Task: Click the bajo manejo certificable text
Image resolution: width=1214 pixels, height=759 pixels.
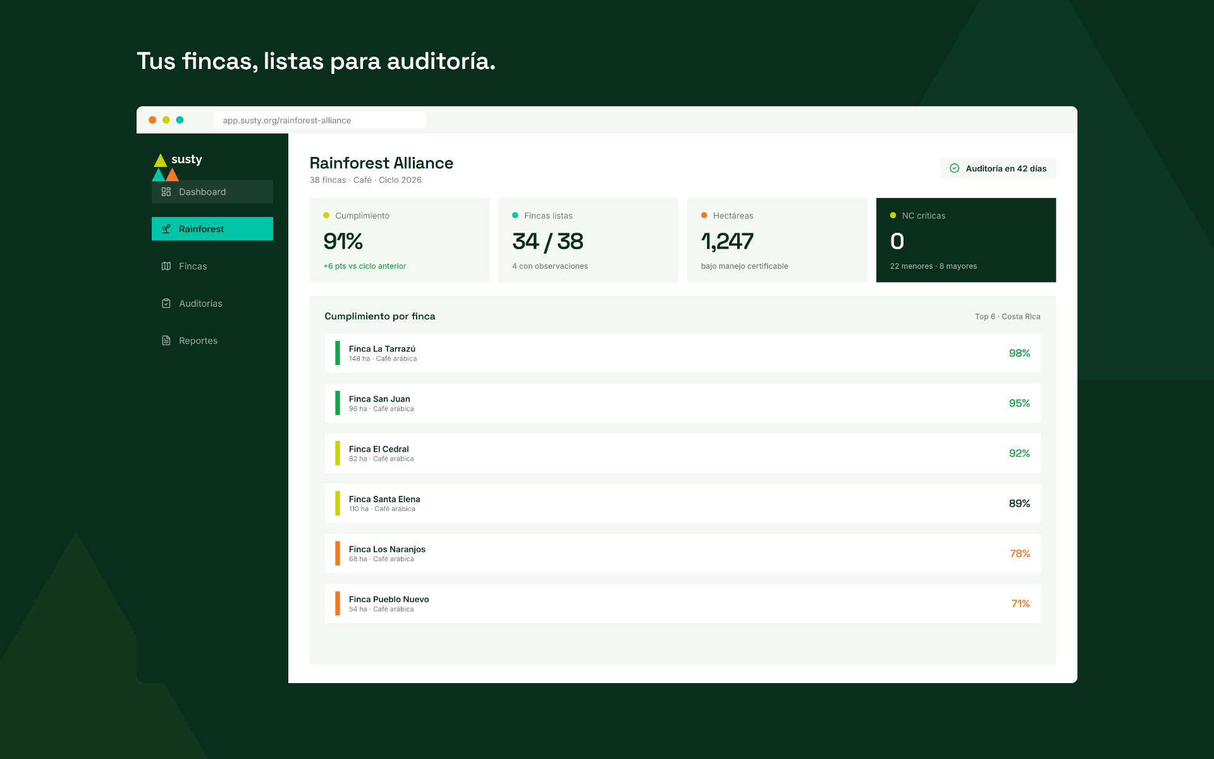Action: (744, 266)
